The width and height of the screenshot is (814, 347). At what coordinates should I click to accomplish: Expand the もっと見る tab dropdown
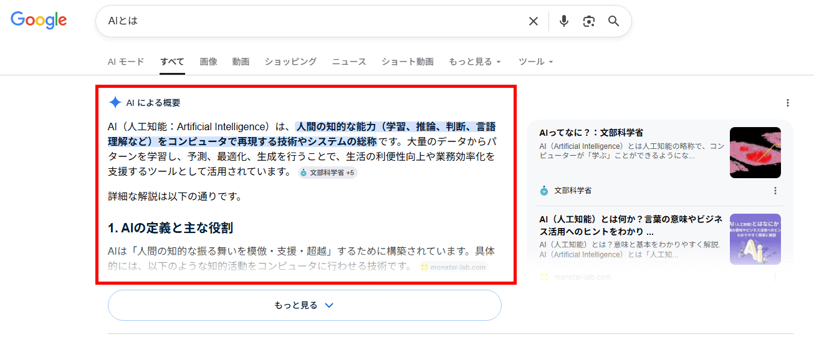[x=475, y=62]
